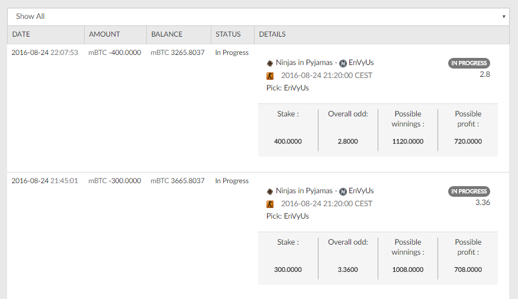
Task: Click the Ninjas in Pyjamas logo, first bet
Action: (270, 63)
